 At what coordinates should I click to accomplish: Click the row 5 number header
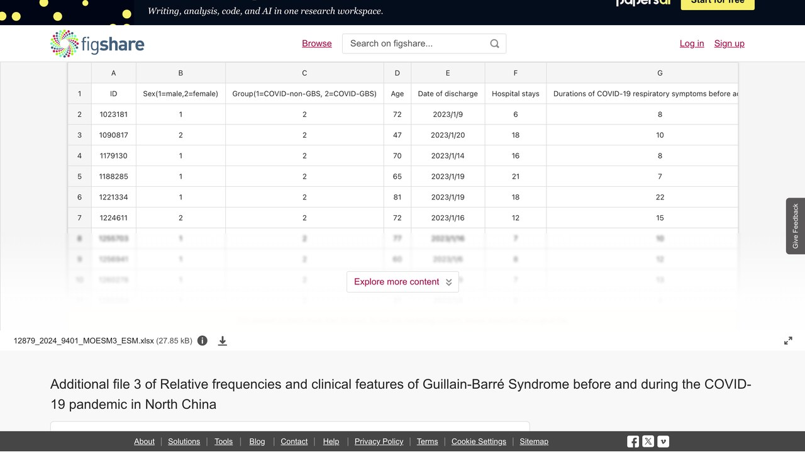tap(80, 177)
